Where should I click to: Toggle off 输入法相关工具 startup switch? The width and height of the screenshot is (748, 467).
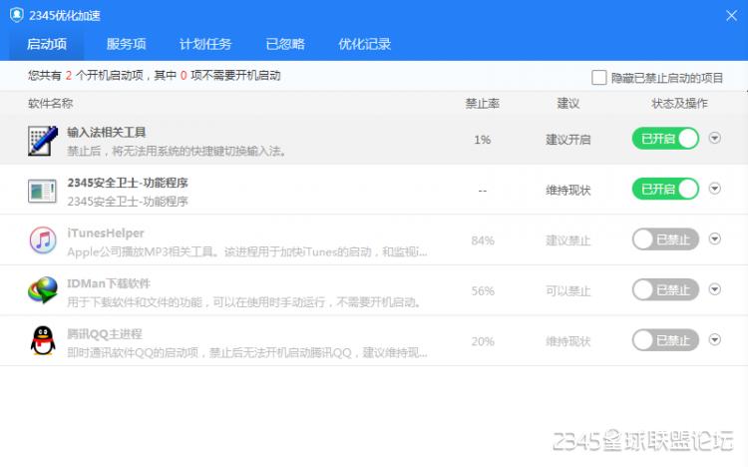point(665,139)
